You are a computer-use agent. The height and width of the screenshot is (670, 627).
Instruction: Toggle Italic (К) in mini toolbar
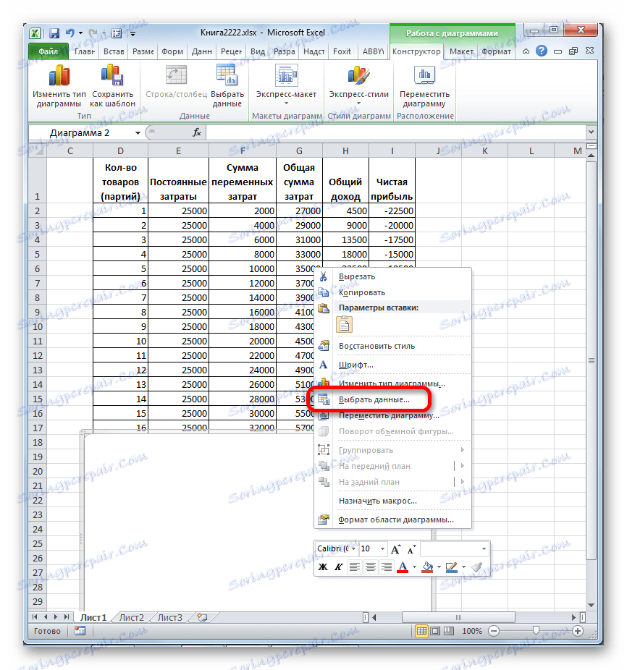tap(338, 567)
